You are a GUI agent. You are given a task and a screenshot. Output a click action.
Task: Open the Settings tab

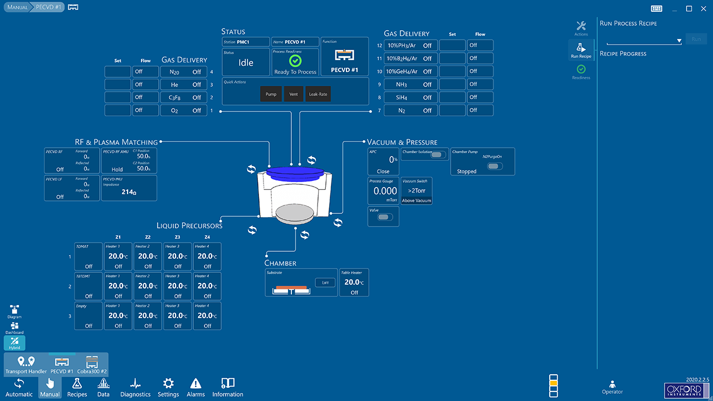pyautogui.click(x=168, y=387)
